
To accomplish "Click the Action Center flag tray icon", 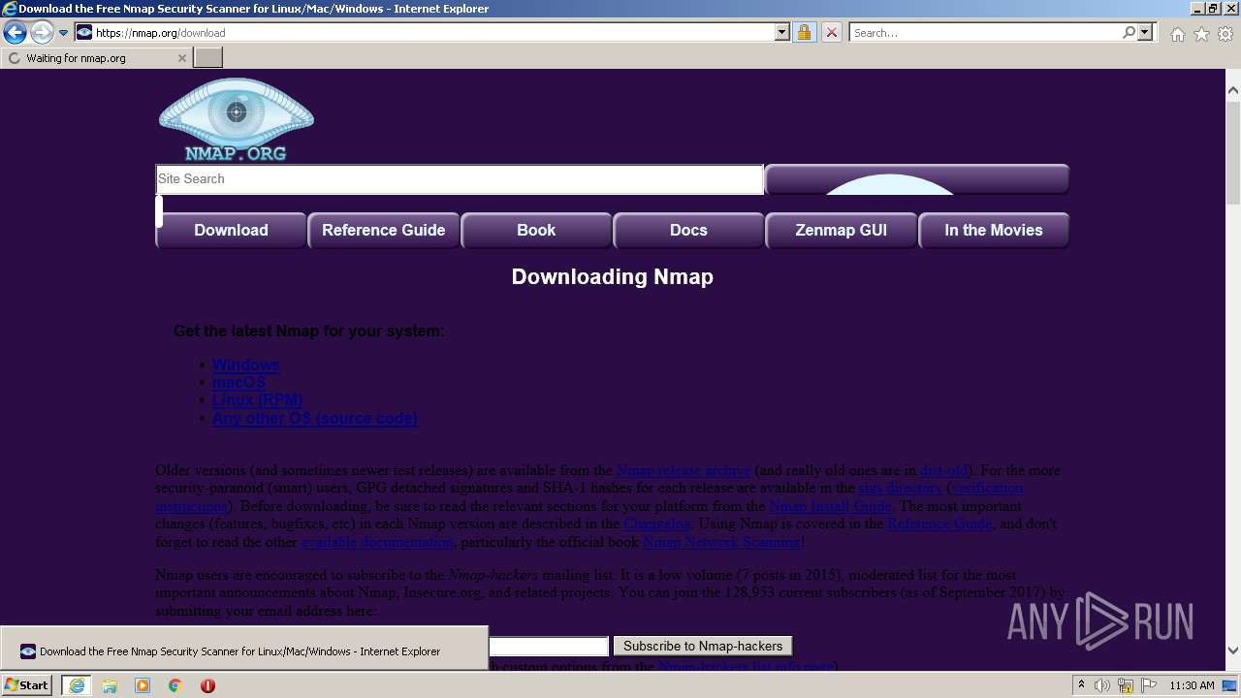I will click(x=1149, y=685).
